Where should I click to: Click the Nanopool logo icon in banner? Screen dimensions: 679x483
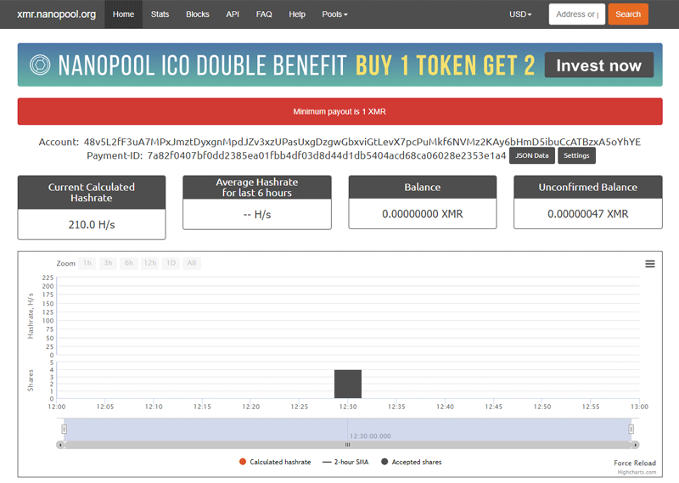click(40, 65)
